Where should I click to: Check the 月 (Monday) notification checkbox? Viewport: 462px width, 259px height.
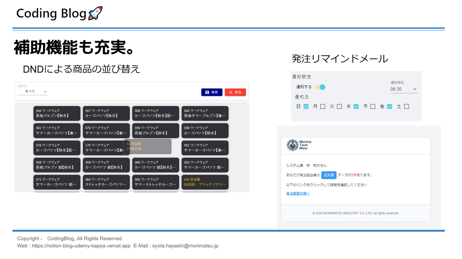click(x=322, y=106)
